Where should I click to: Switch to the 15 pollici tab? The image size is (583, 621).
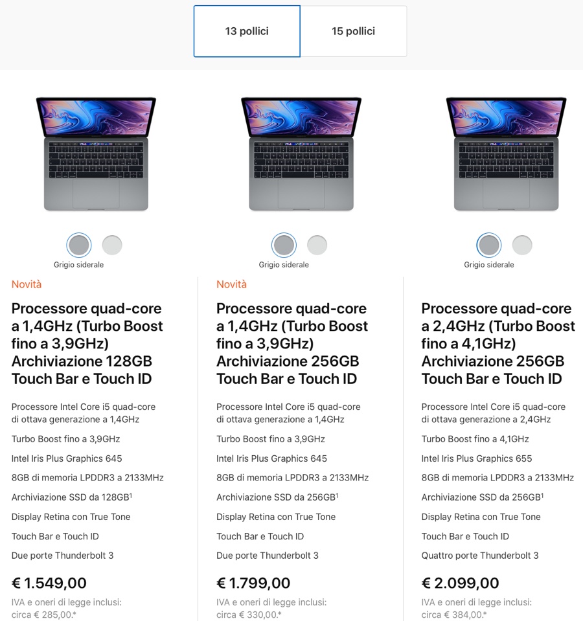(x=354, y=31)
